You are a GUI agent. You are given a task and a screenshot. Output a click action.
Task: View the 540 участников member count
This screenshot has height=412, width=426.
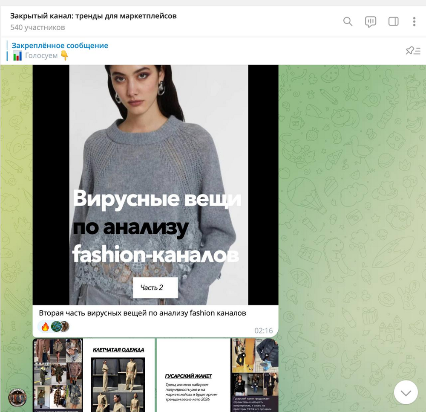click(37, 28)
